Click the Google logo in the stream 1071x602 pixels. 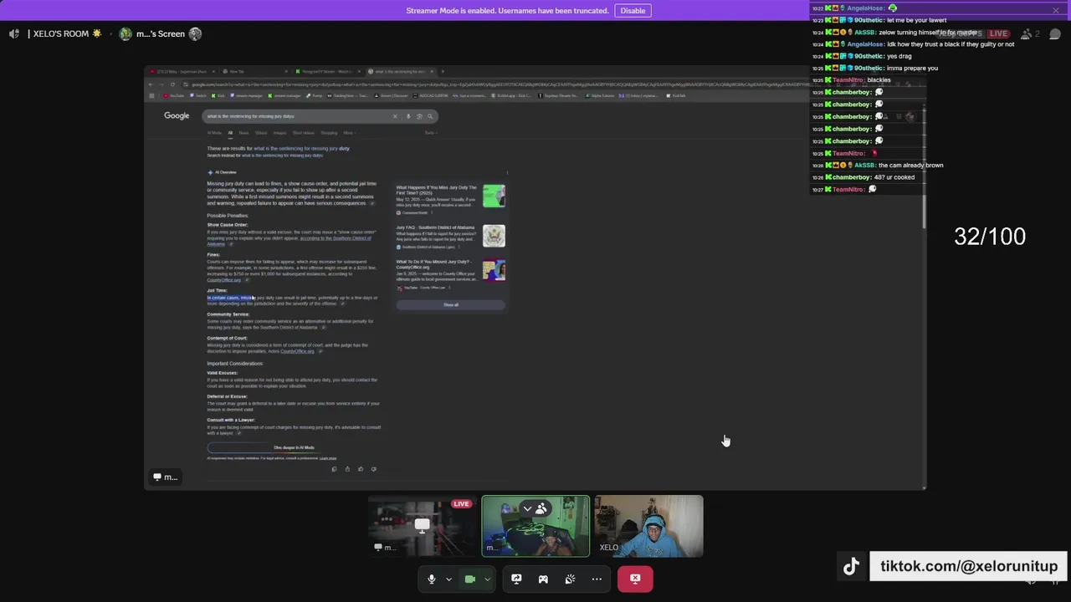pyautogui.click(x=177, y=115)
